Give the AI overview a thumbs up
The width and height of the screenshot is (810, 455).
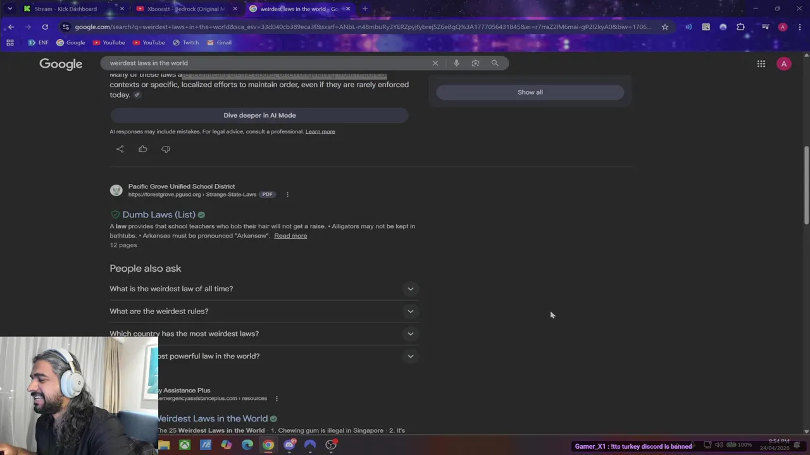point(143,149)
